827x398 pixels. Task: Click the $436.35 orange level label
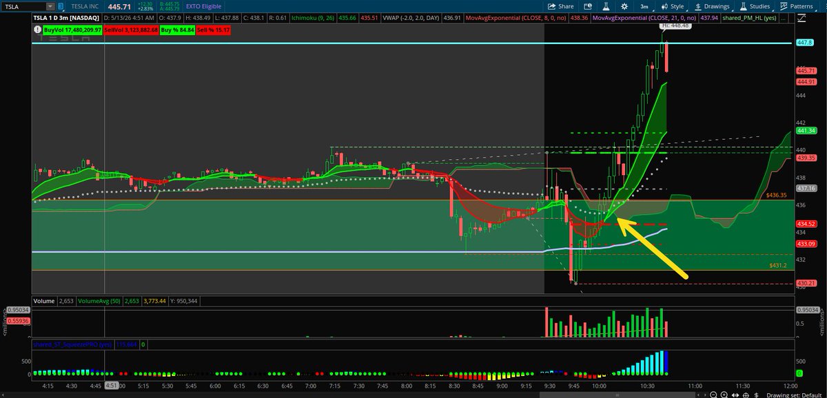tap(776, 196)
